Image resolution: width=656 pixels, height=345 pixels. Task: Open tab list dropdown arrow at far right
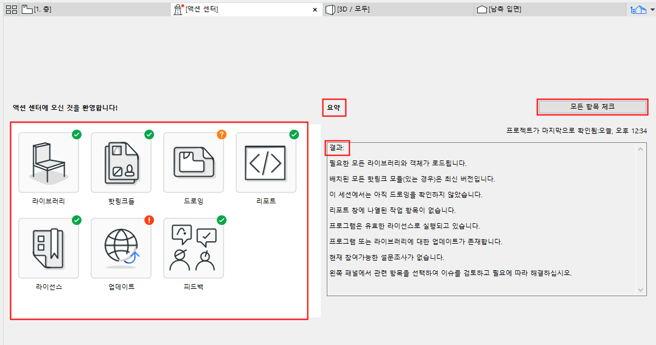click(x=652, y=9)
